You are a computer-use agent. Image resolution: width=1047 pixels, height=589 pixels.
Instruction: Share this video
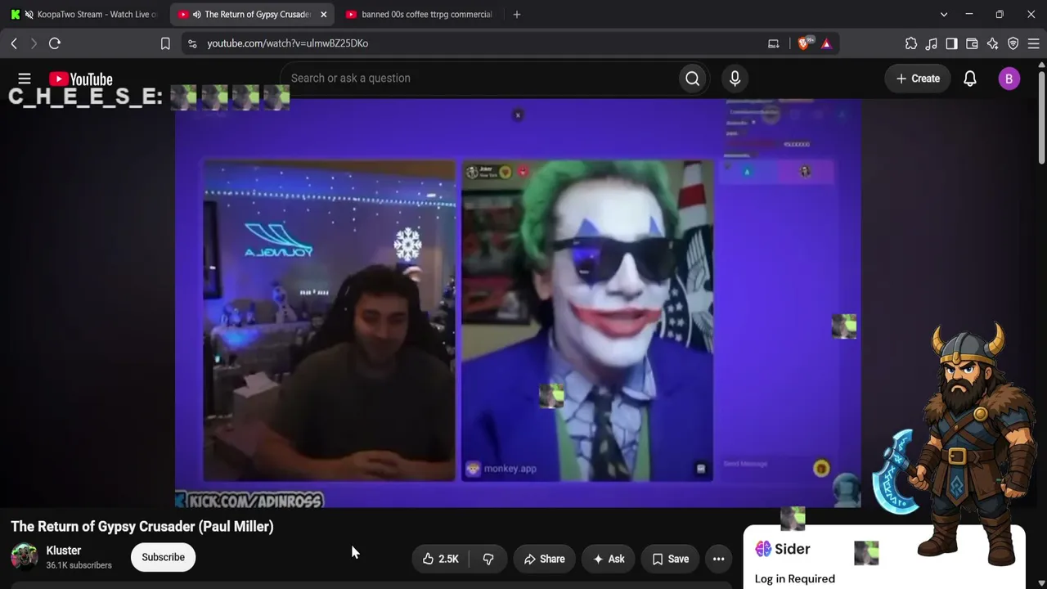pos(544,559)
